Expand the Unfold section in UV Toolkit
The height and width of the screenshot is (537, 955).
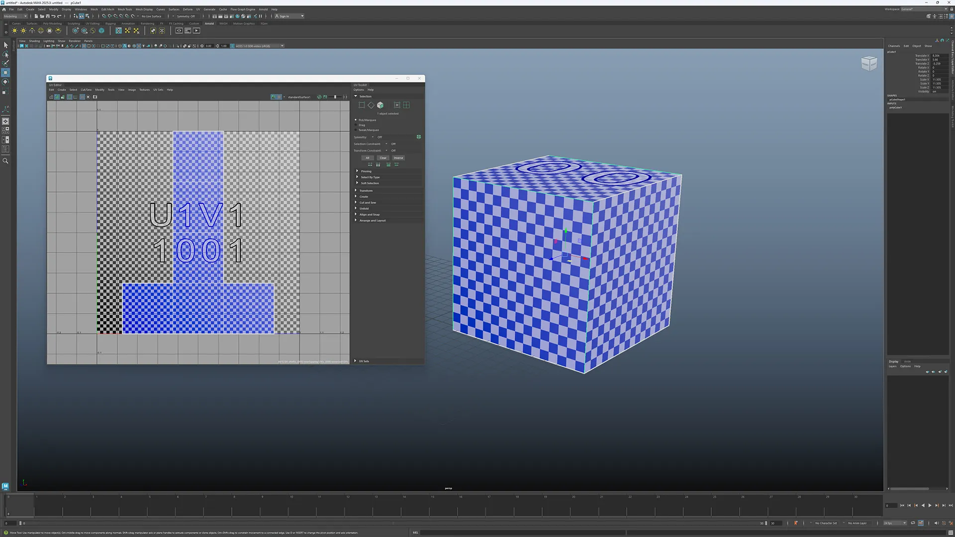[x=388, y=208]
